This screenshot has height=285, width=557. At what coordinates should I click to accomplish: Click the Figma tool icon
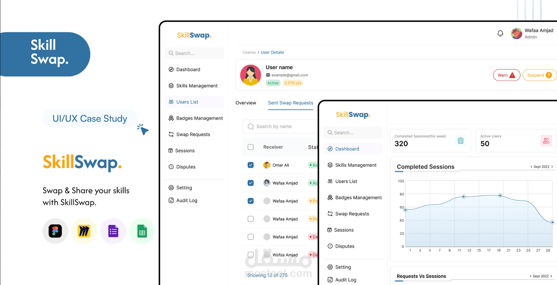pos(55,231)
